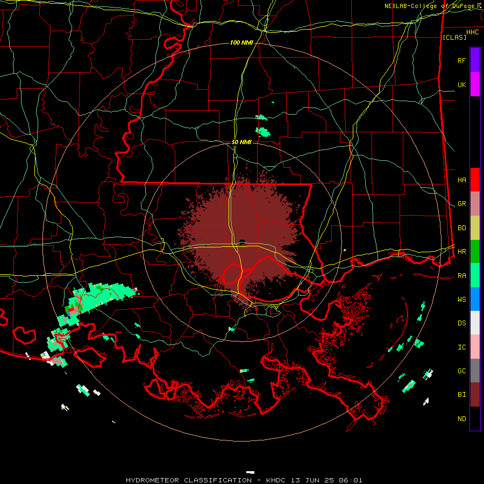484x484 pixels.
Task: Click the HA text label in legend
Action: point(461,180)
